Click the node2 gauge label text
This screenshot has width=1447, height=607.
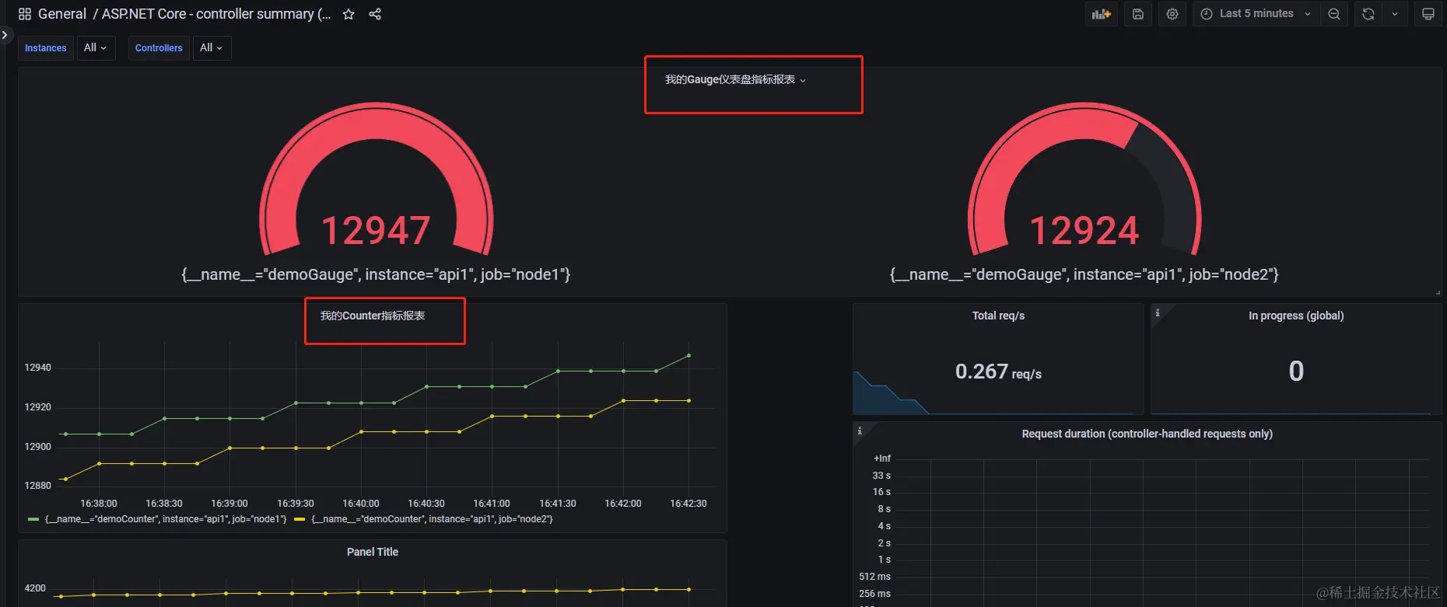(x=1084, y=274)
